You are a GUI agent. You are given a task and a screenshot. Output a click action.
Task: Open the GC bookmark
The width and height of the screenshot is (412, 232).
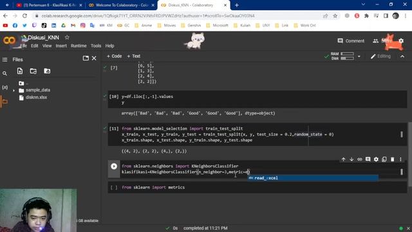coord(123,25)
